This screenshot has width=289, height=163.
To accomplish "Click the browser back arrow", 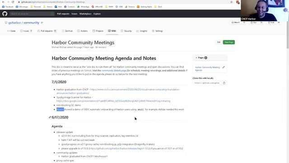I will pos(3,2).
